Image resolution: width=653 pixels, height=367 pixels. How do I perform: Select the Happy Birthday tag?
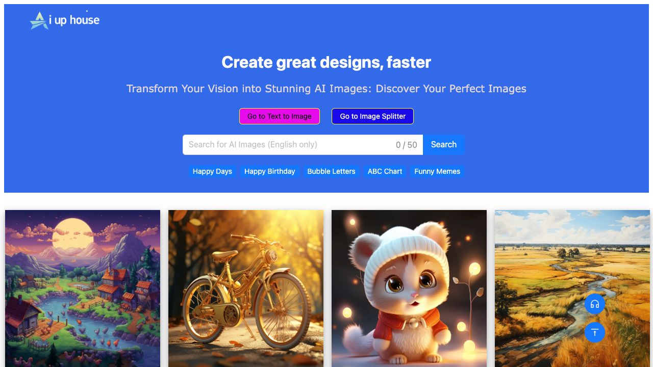[x=269, y=171]
